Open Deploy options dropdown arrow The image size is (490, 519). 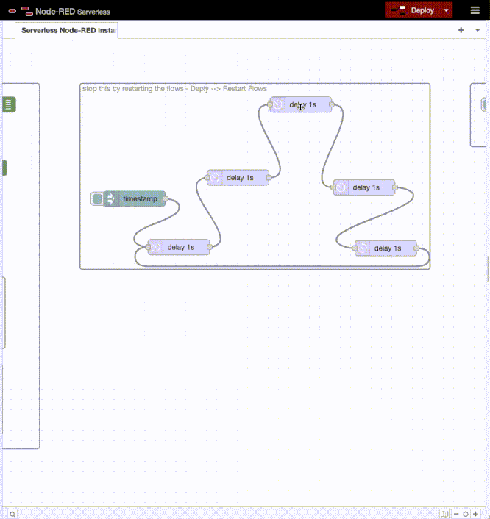[447, 10]
